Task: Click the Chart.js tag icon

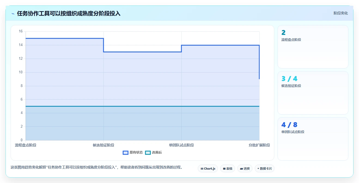Action: pos(202,169)
